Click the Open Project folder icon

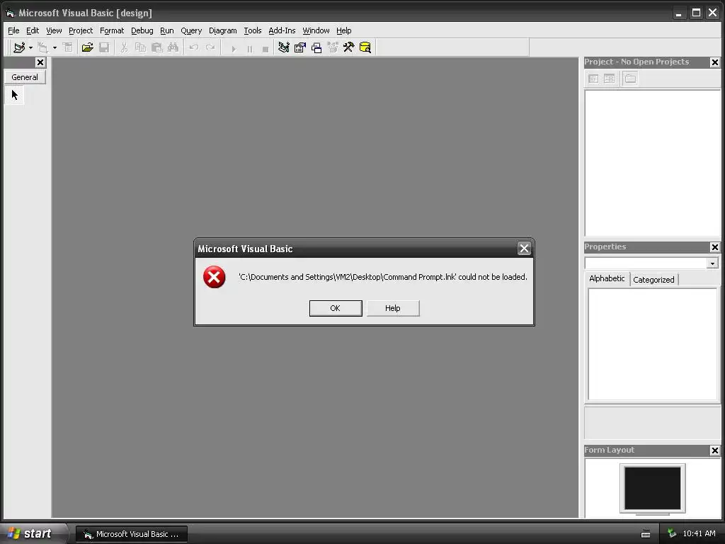pos(87,47)
